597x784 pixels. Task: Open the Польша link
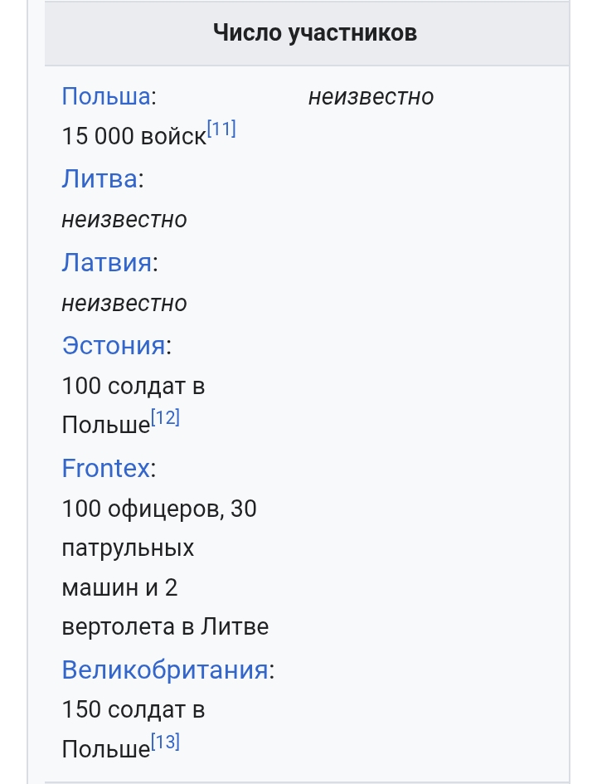click(106, 96)
